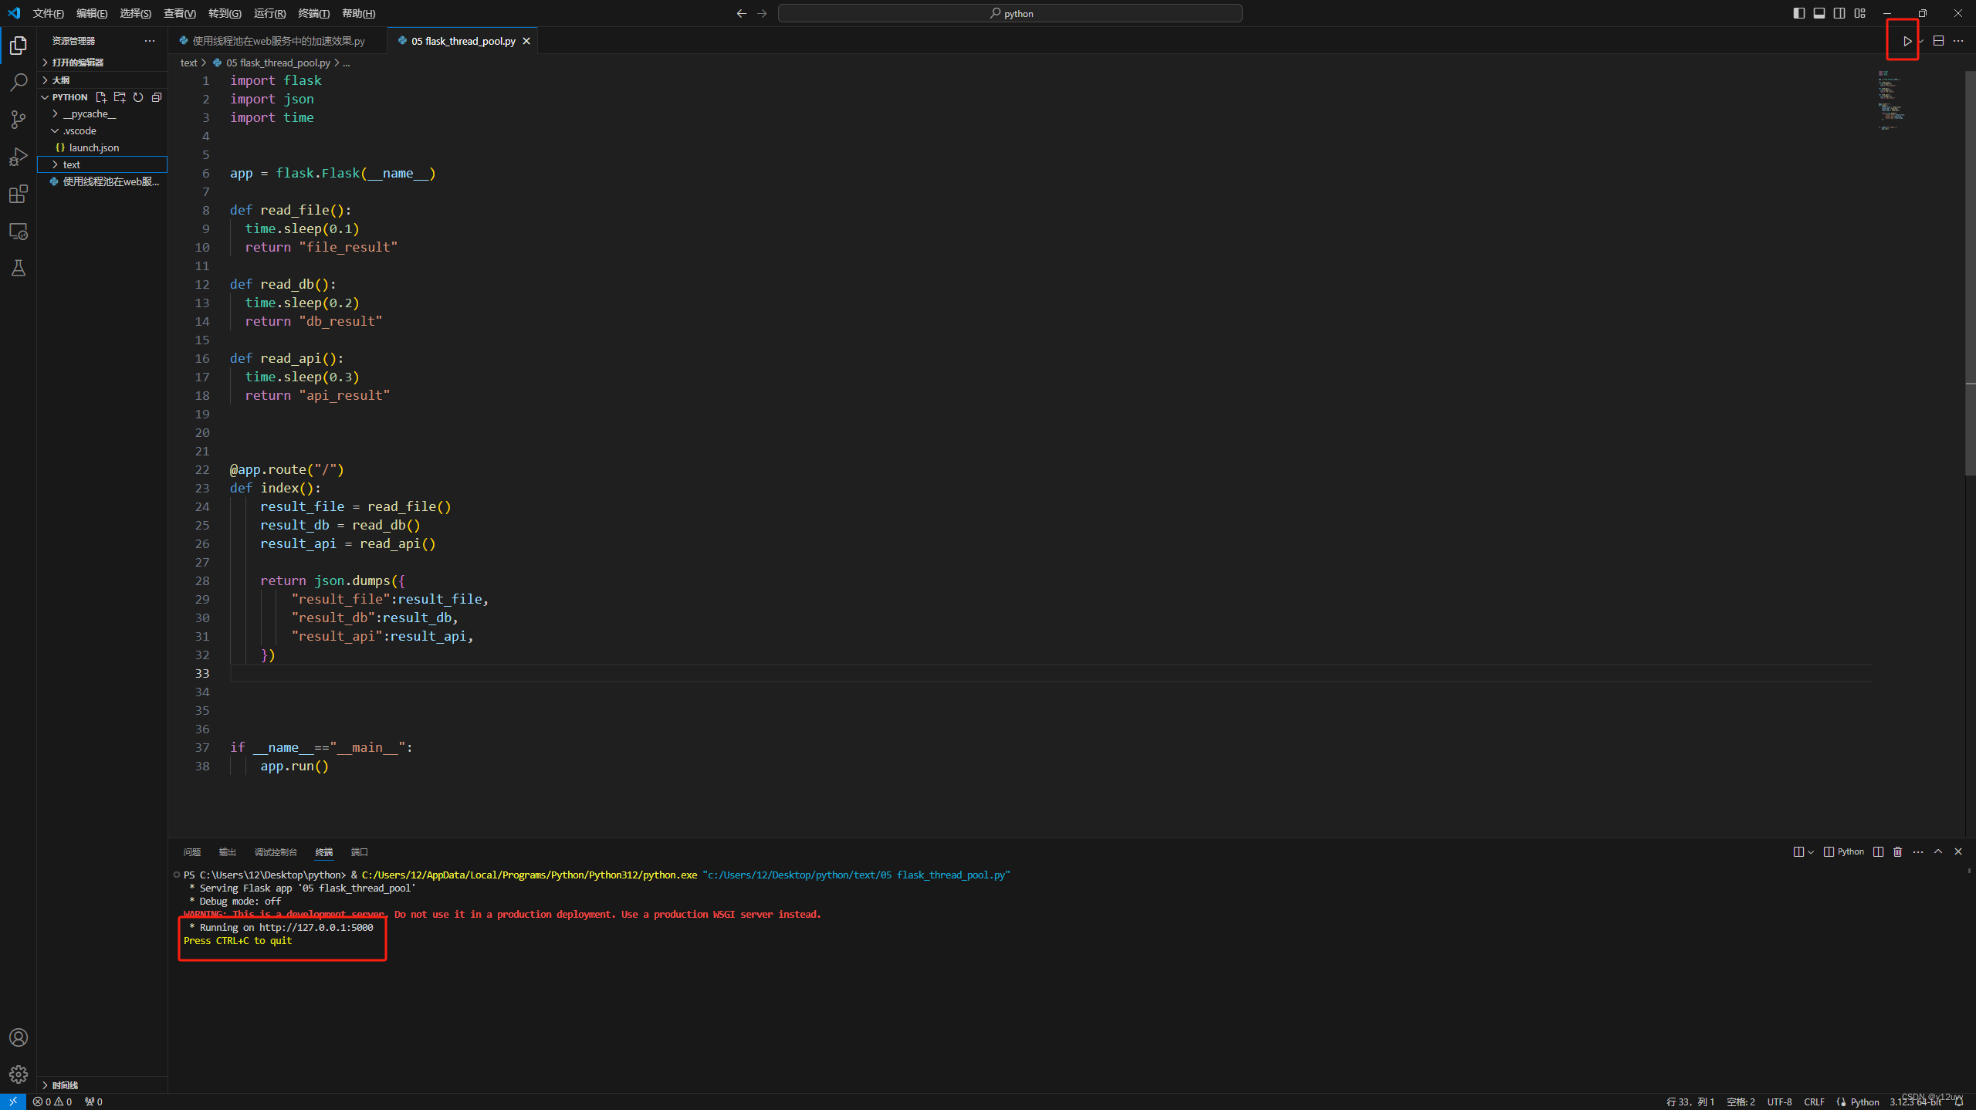This screenshot has width=1976, height=1110.
Task: Open the Source Control view
Action: point(19,120)
